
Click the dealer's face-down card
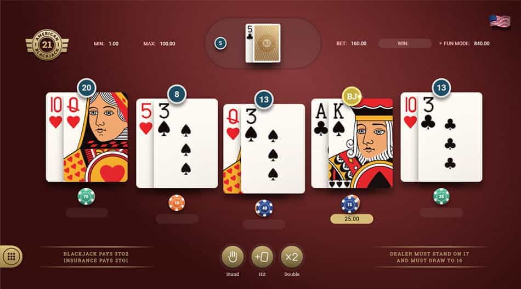(x=267, y=43)
